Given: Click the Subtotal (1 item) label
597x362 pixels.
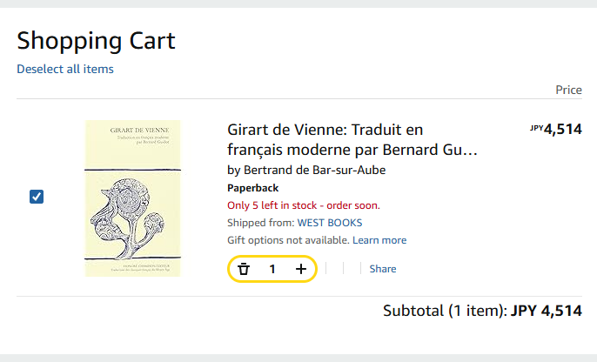Looking at the screenshot, I should [x=444, y=311].
